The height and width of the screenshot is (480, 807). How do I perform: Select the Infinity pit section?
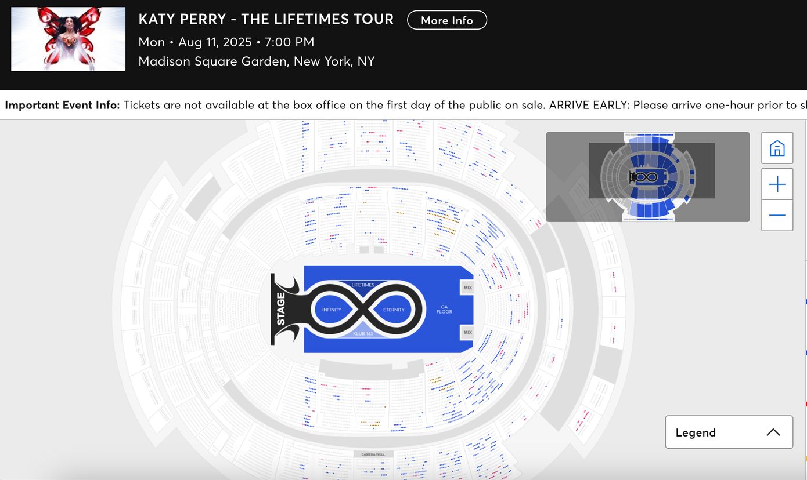tap(332, 310)
